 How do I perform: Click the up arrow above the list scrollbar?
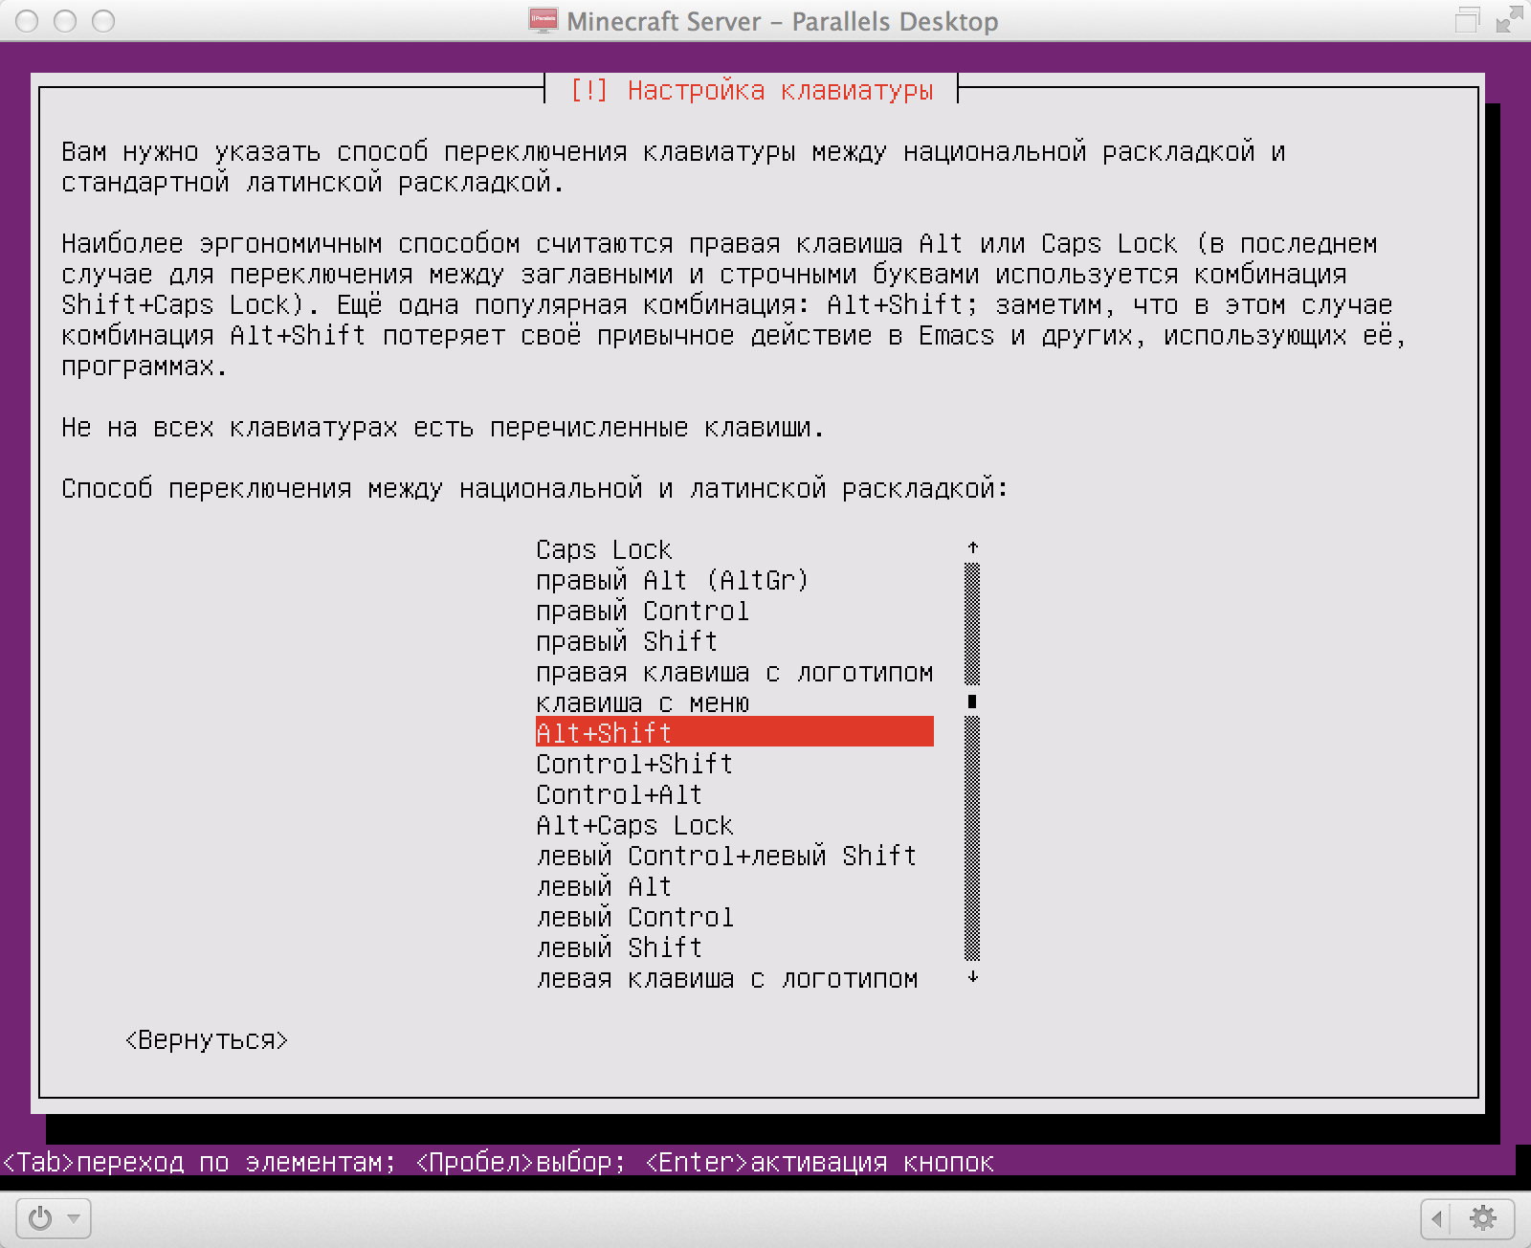click(x=974, y=547)
